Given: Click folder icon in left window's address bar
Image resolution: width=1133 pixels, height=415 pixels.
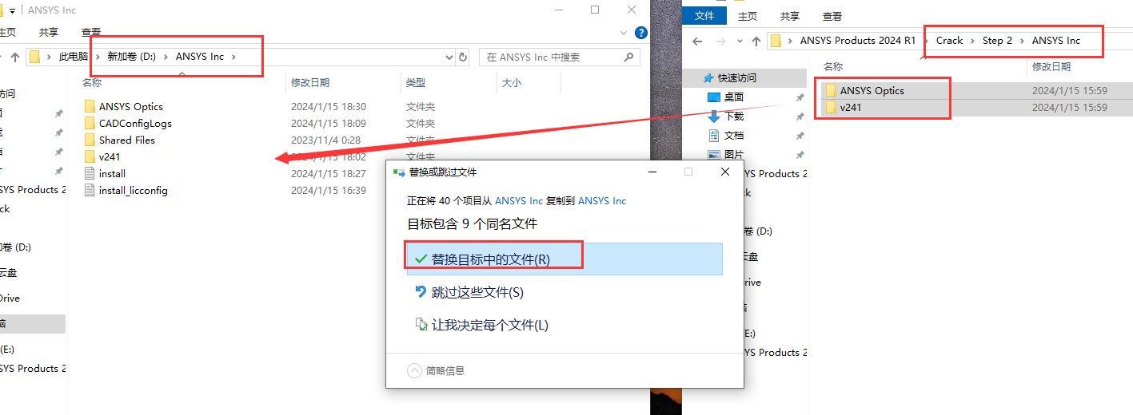Looking at the screenshot, I should (35, 57).
